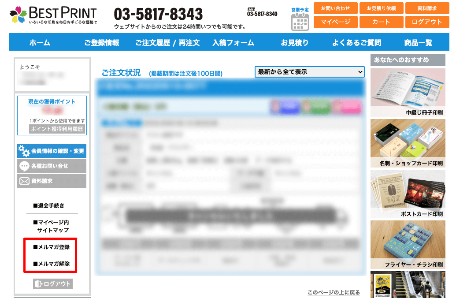Click the メルマガ解除 link
Screen dimensions: 456x298
coord(52,264)
